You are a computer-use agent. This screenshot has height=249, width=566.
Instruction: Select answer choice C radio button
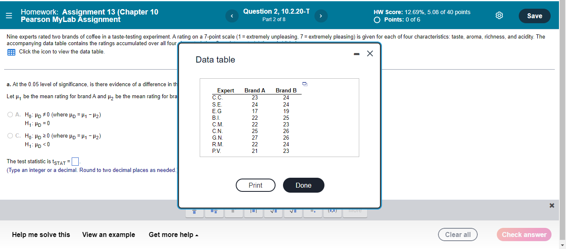pyautogui.click(x=10, y=135)
